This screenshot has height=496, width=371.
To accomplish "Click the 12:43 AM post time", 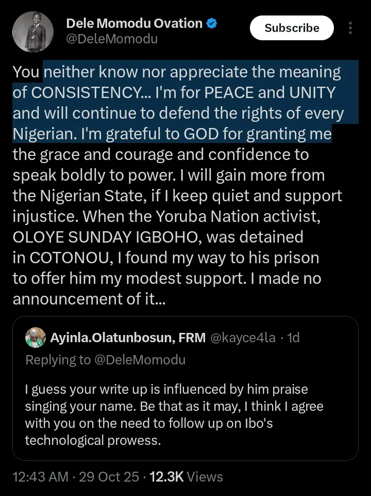I will point(40,477).
